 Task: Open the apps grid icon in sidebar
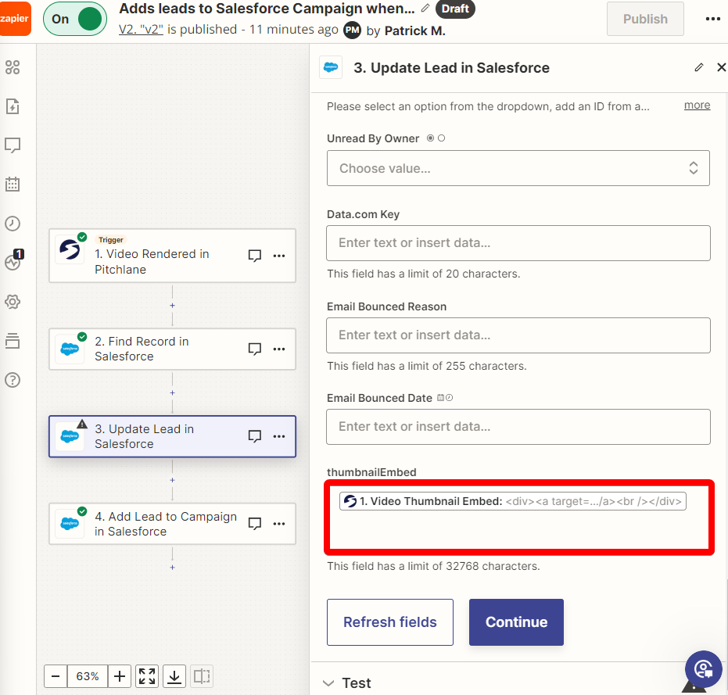coord(13,67)
